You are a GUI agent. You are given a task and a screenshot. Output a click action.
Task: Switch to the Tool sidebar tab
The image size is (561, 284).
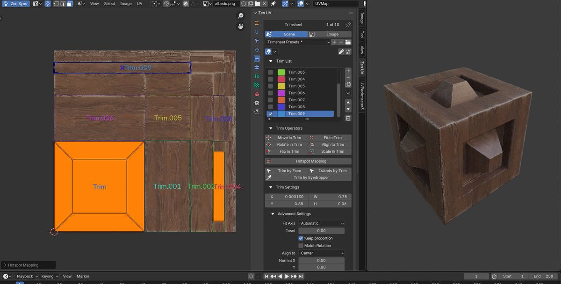(362, 35)
